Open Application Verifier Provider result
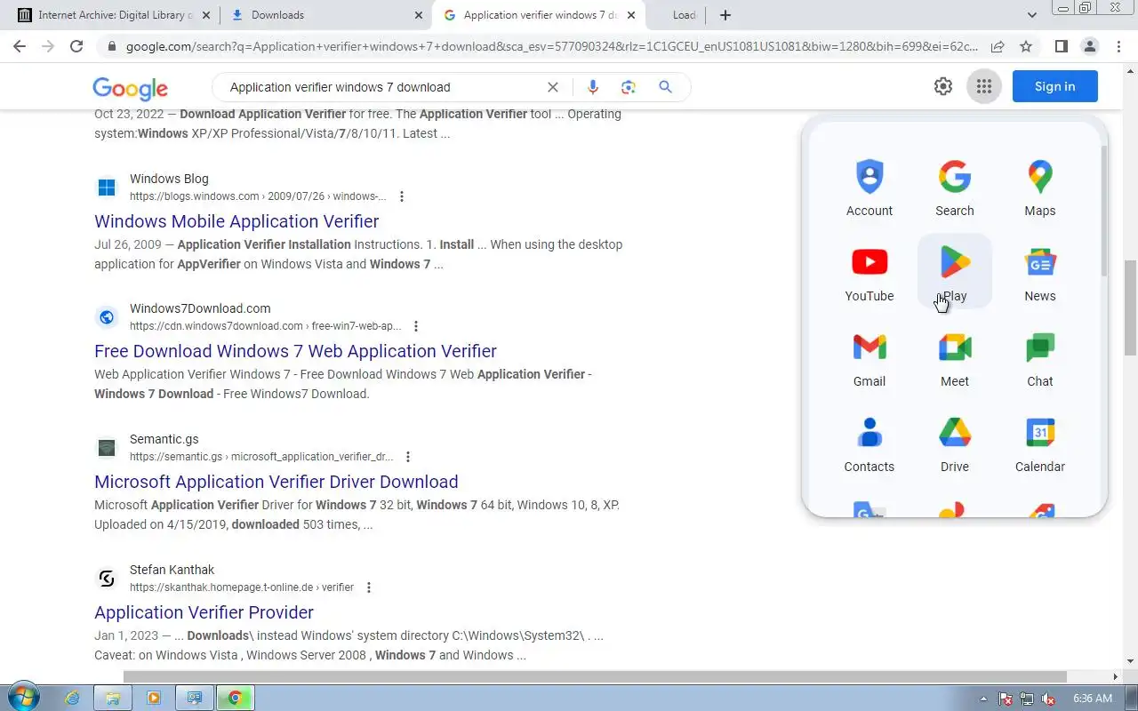This screenshot has width=1138, height=711. (204, 612)
